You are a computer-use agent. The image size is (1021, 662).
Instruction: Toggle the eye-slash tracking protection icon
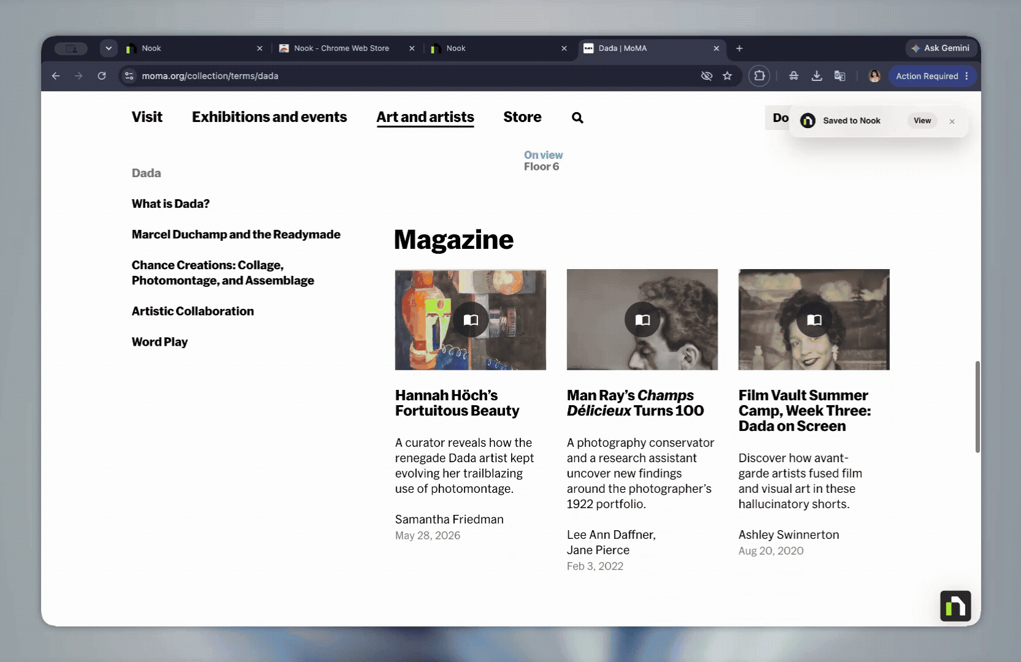pos(707,76)
